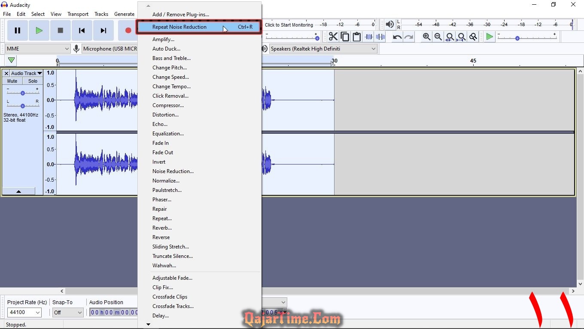Click the Trim Audio outside selection icon
The height and width of the screenshot is (329, 584).
click(368, 37)
